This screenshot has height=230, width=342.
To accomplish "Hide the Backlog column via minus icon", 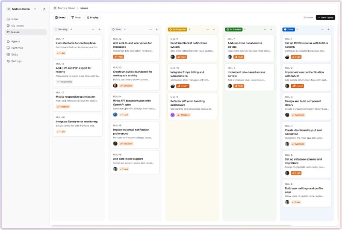I will point(93,29).
